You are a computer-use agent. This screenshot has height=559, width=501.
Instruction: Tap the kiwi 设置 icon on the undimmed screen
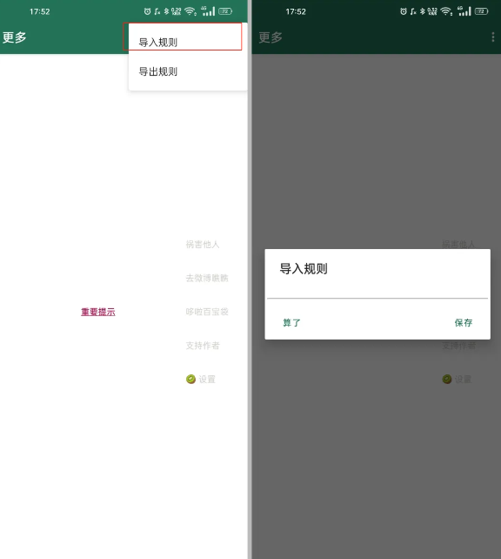pyautogui.click(x=190, y=379)
